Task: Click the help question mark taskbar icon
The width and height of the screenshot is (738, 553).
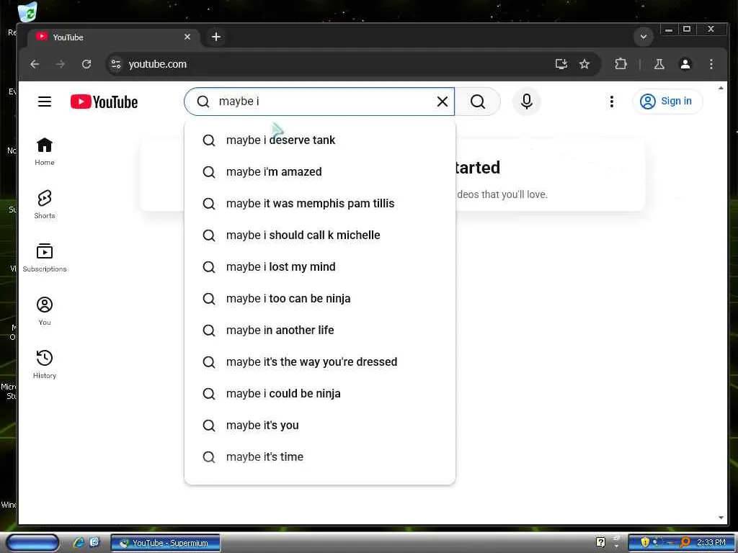Action: pos(600,543)
